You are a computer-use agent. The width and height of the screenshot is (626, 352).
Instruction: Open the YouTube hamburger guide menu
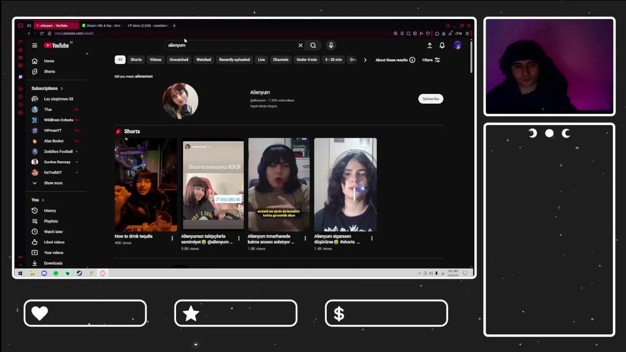[35, 45]
